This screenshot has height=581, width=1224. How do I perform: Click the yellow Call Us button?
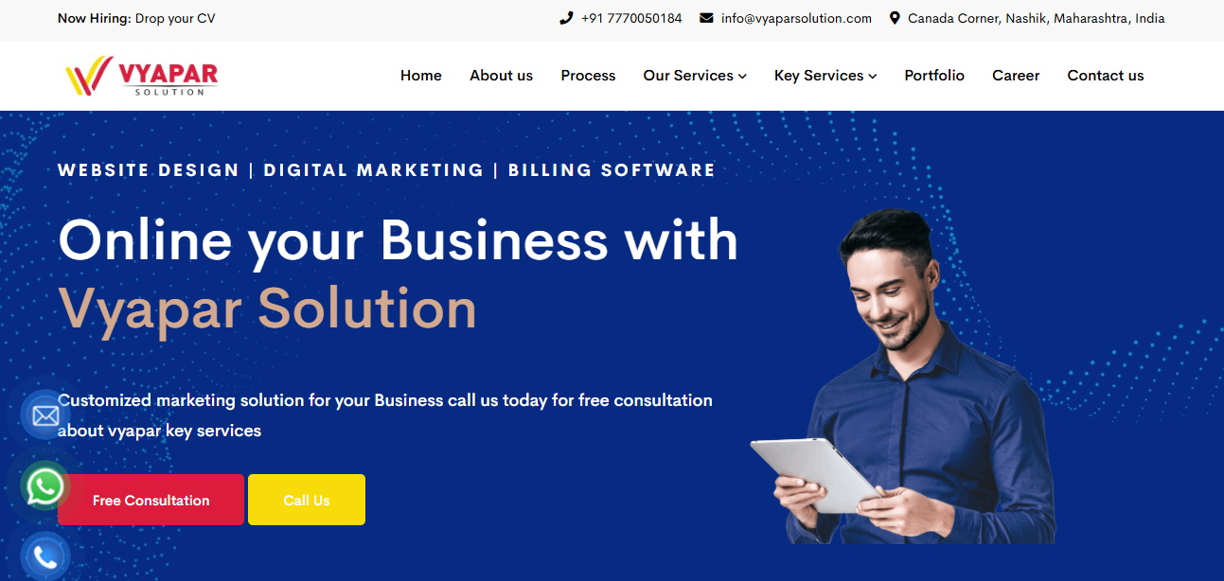point(307,500)
